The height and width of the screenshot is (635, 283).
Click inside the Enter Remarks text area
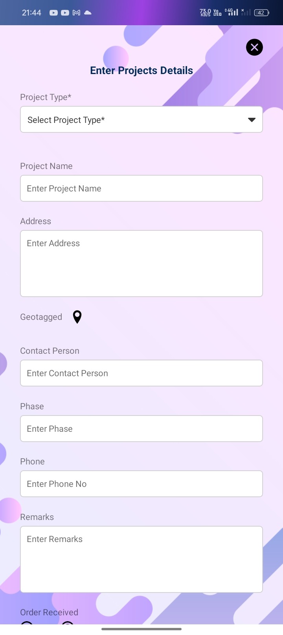tap(141, 559)
